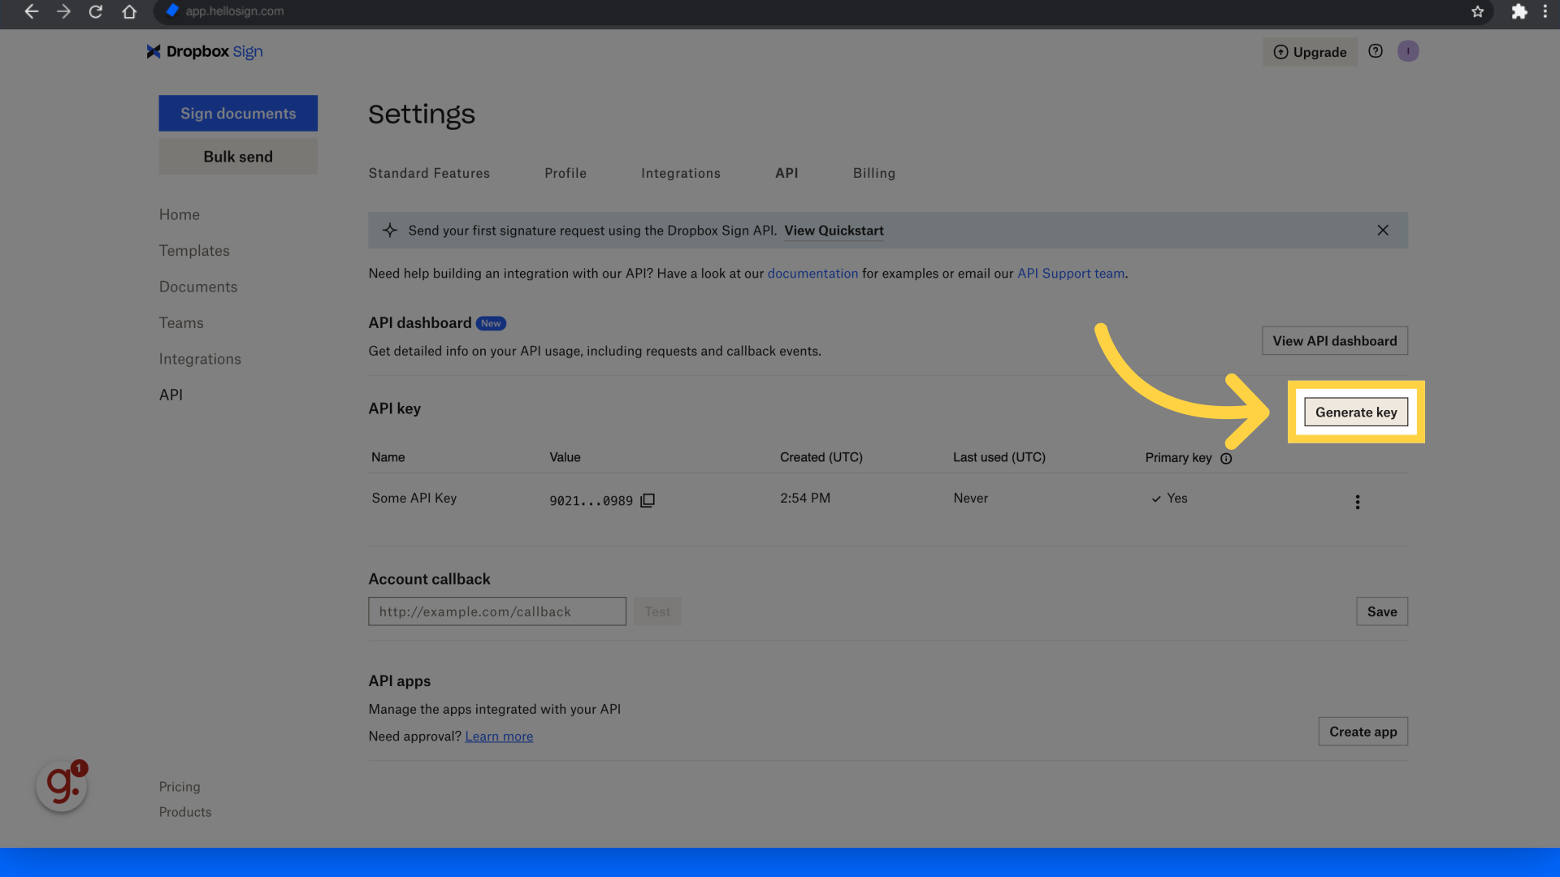
Task: Open Teams in sidebar
Action: click(181, 323)
